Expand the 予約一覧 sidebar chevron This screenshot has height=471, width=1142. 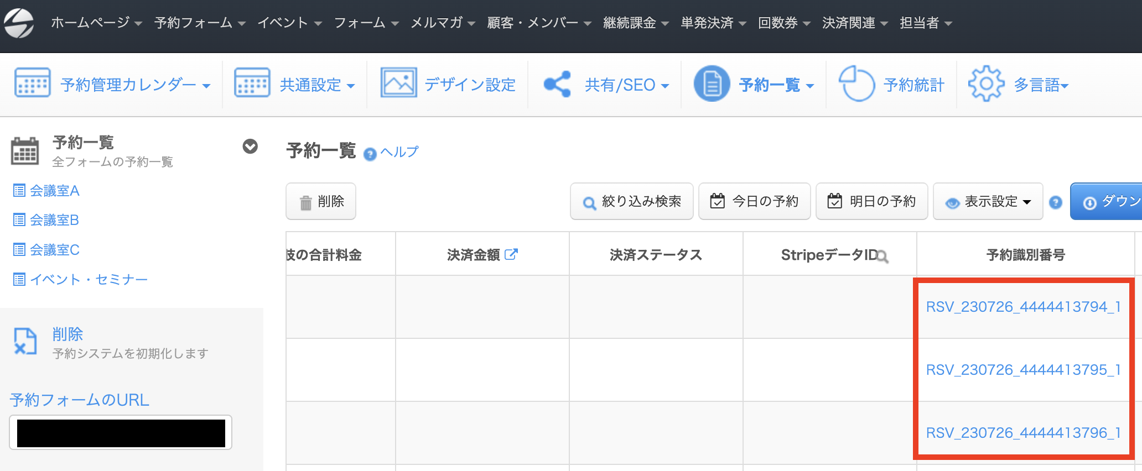(250, 146)
